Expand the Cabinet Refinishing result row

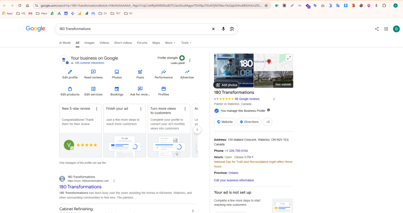[x=128, y=210]
